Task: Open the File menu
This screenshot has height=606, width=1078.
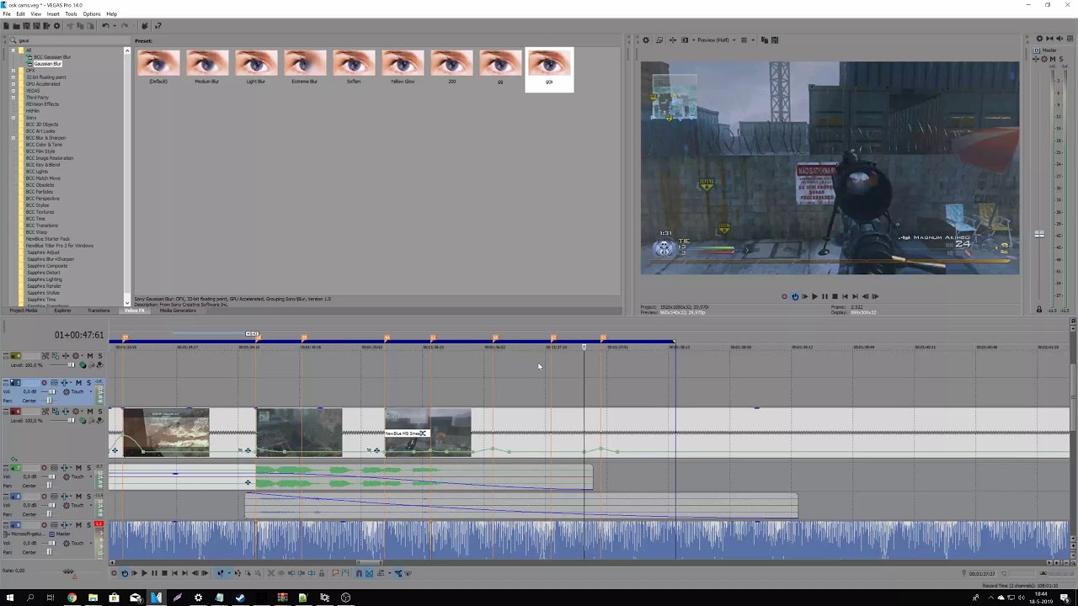Action: point(7,14)
